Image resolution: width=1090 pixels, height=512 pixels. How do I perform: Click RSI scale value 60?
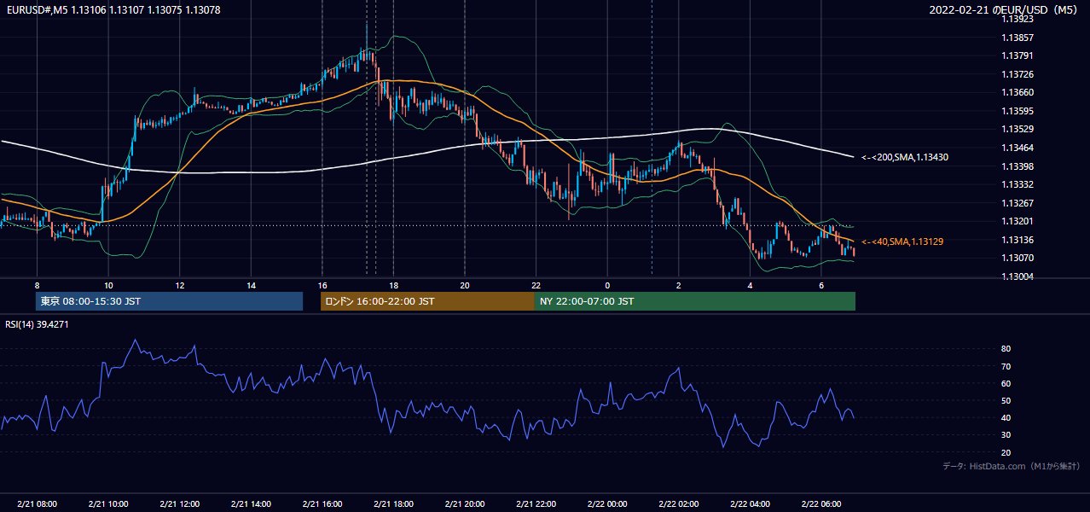tap(1006, 383)
